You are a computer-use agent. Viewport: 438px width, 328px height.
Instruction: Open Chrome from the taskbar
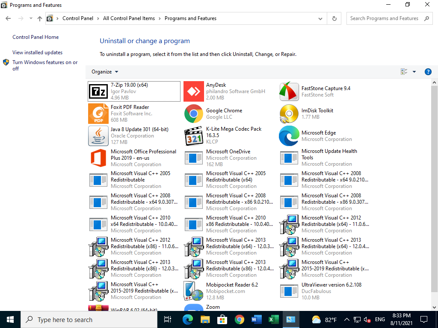[240, 319]
